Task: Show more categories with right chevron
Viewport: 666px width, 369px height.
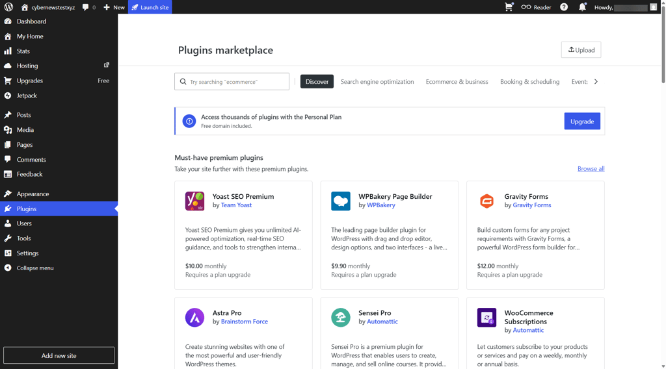Action: coord(596,81)
